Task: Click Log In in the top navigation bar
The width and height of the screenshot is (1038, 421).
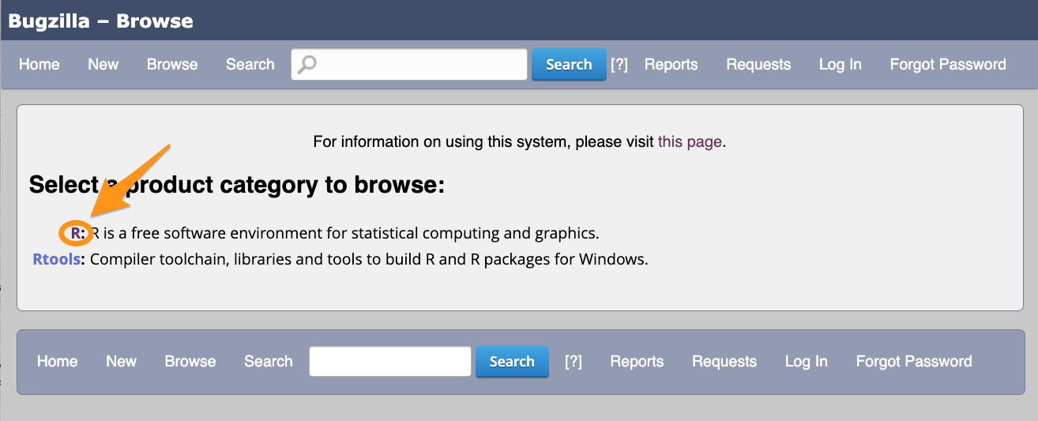Action: 840,65
